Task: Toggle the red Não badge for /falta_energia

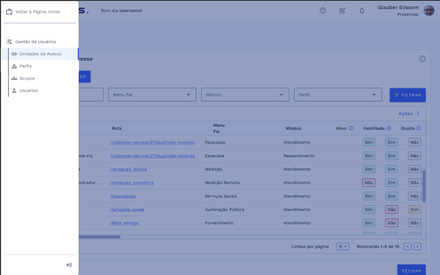Action: tap(391, 223)
